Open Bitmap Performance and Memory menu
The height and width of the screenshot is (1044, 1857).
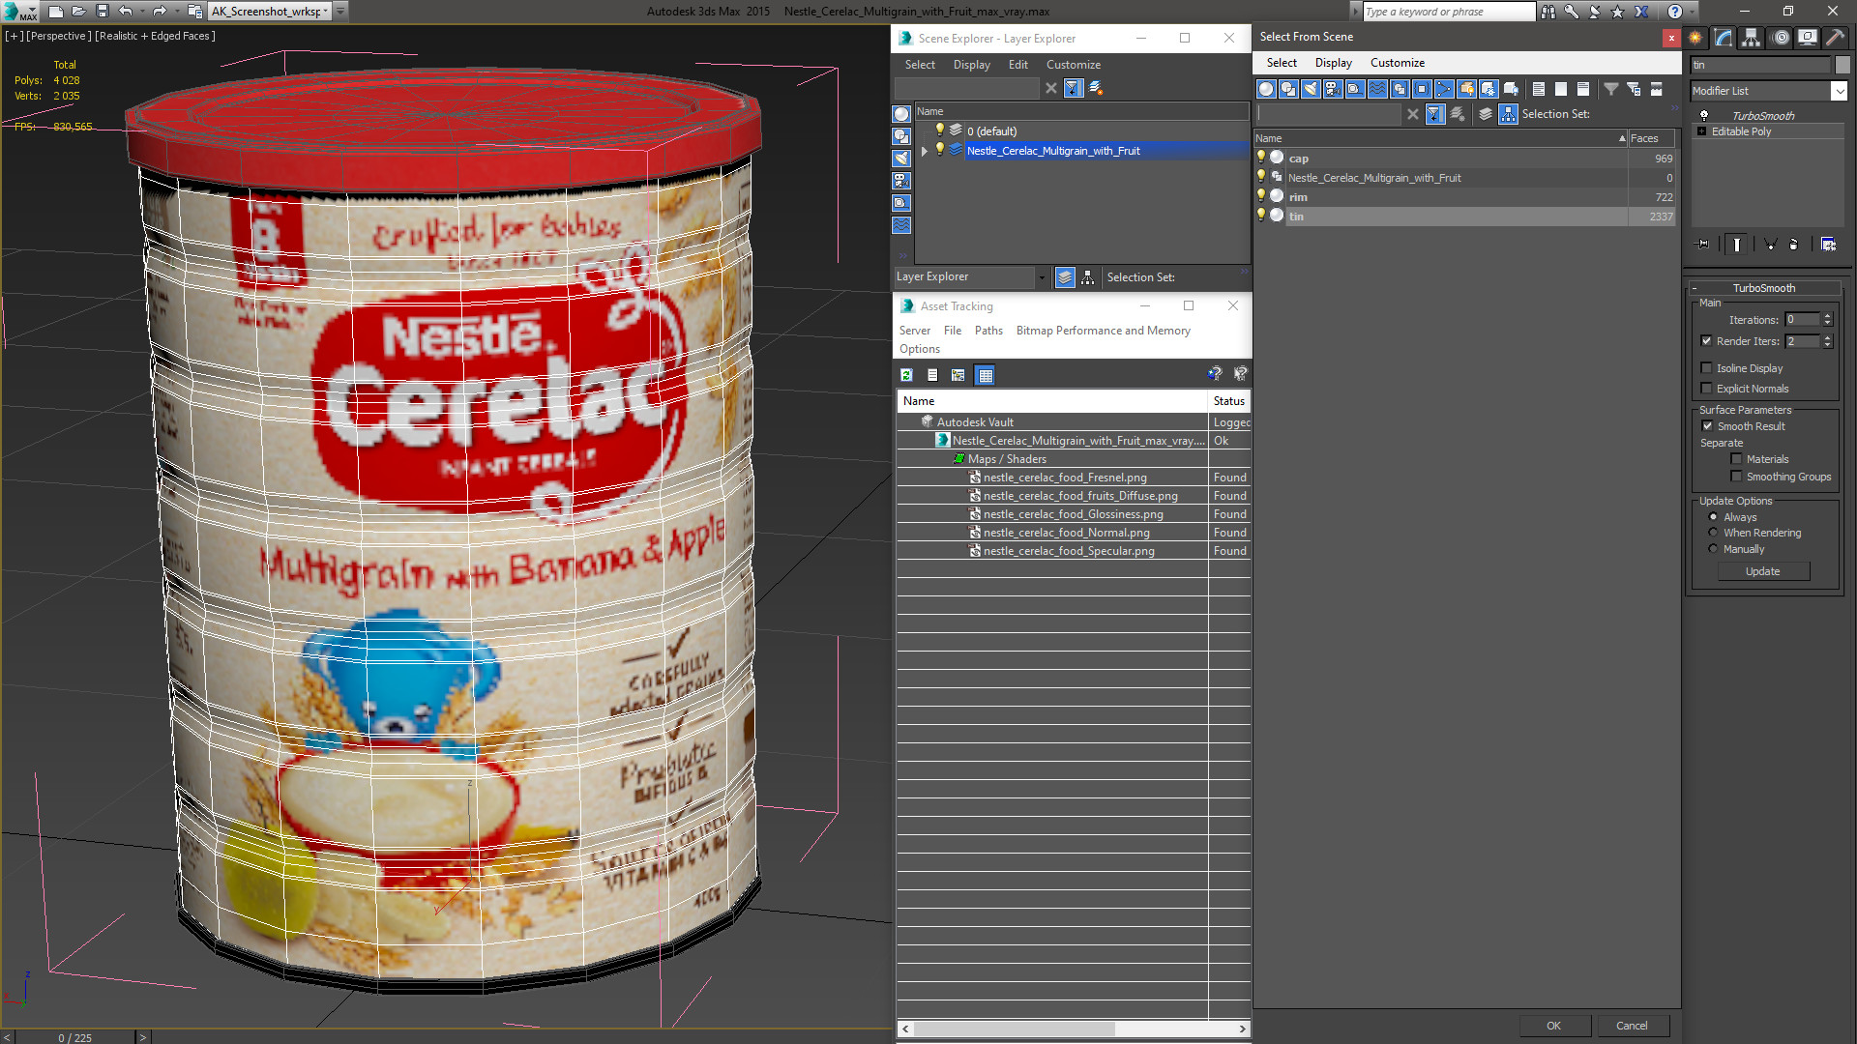[x=1103, y=331]
